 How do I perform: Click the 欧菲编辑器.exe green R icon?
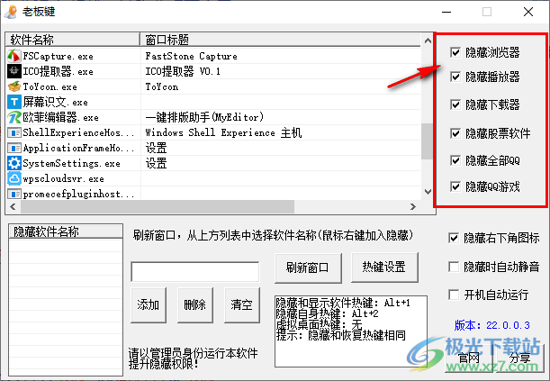14,117
